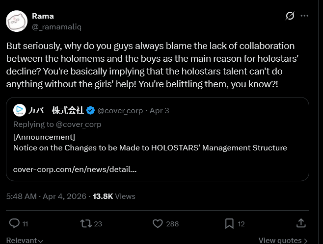Open the quoted HOLOSTARS announcement post
This screenshot has height=244, width=323.
click(158, 139)
